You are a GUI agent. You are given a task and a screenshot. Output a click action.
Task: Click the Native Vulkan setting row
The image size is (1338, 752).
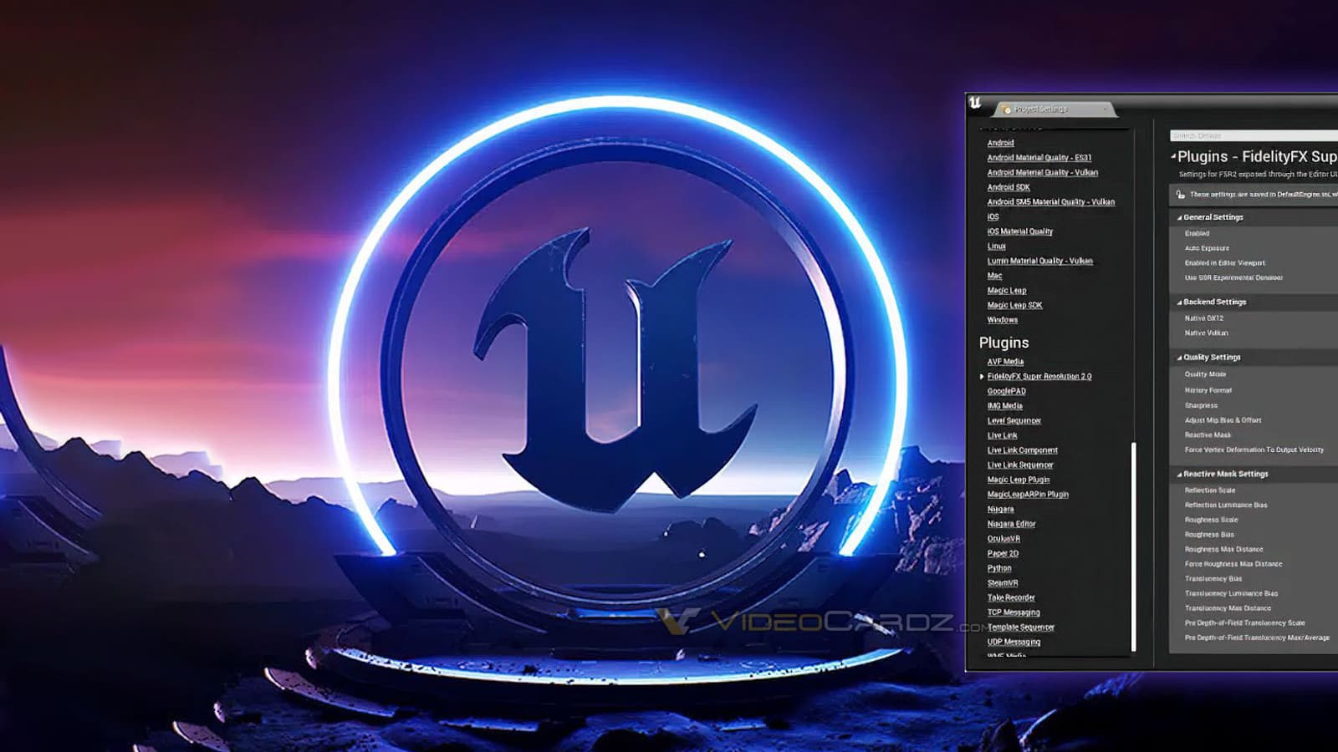1254,333
